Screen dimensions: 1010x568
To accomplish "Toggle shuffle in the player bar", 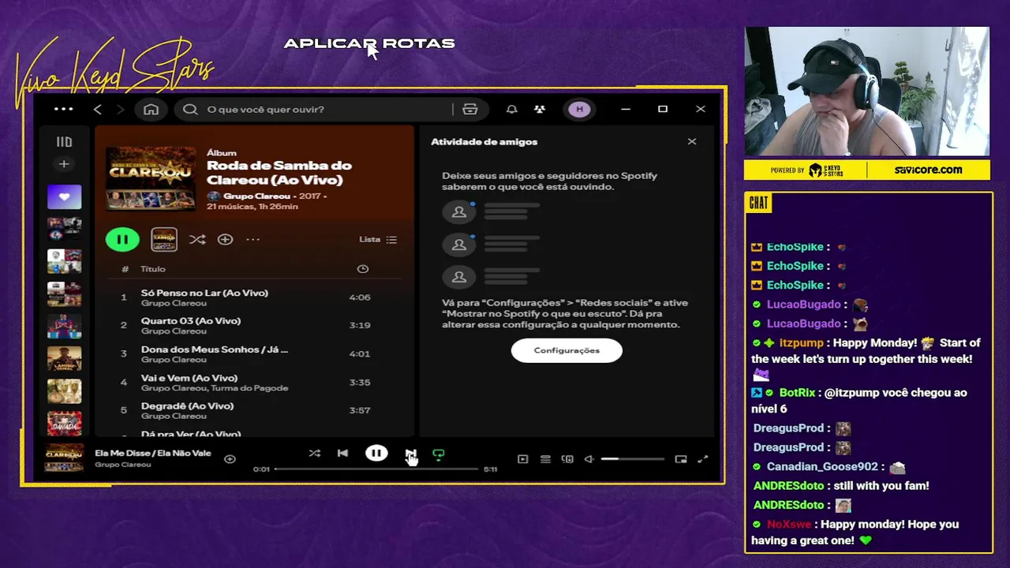I will click(315, 454).
